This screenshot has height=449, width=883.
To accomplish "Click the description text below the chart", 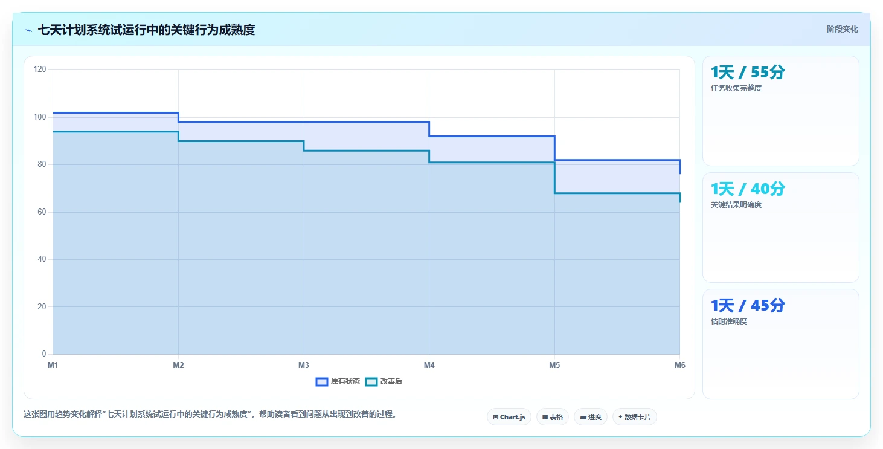I will click(x=210, y=415).
